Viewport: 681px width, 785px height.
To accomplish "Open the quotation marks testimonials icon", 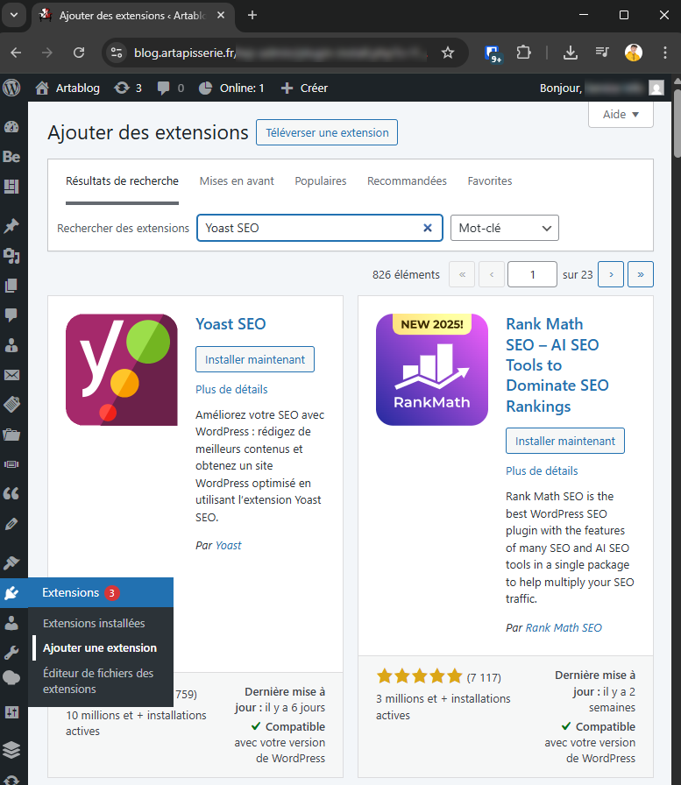I will pos(11,493).
